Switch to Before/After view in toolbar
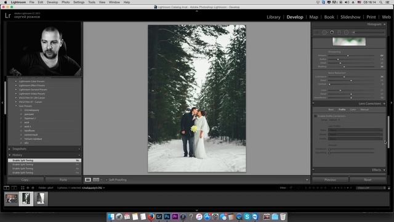 96,179
